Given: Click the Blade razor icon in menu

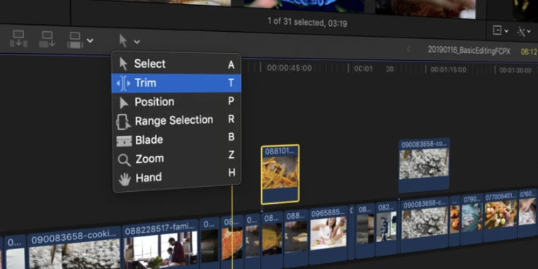Looking at the screenshot, I should 124,141.
